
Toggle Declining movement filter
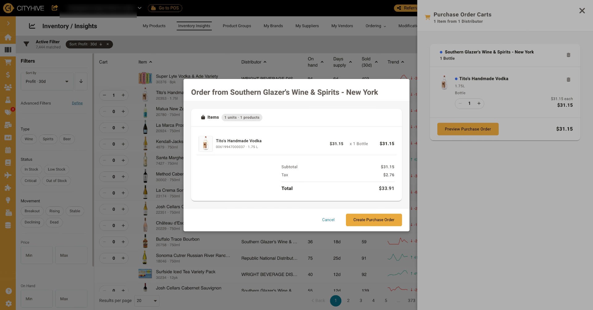point(32,222)
